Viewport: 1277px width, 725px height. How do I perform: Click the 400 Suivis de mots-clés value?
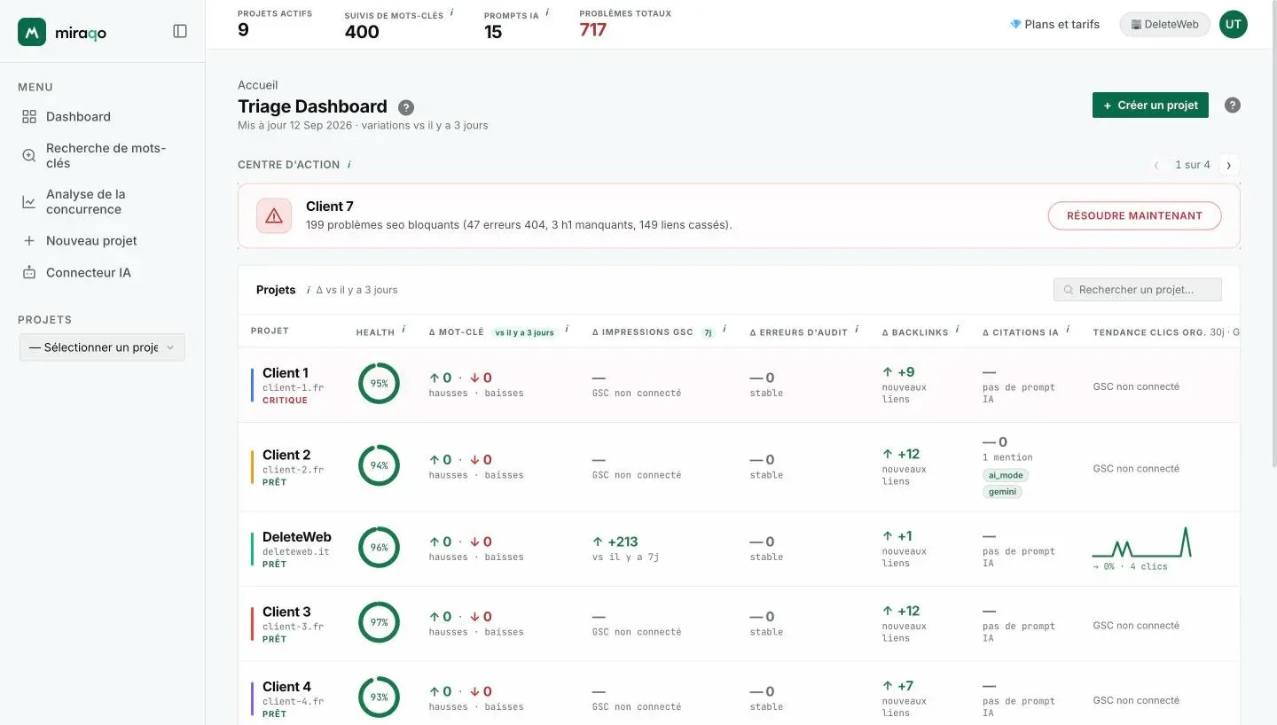362,32
